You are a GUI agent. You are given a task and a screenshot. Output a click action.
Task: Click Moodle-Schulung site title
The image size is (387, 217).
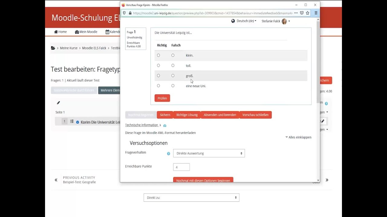coord(86,18)
